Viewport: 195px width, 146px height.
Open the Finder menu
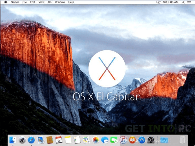15,2
